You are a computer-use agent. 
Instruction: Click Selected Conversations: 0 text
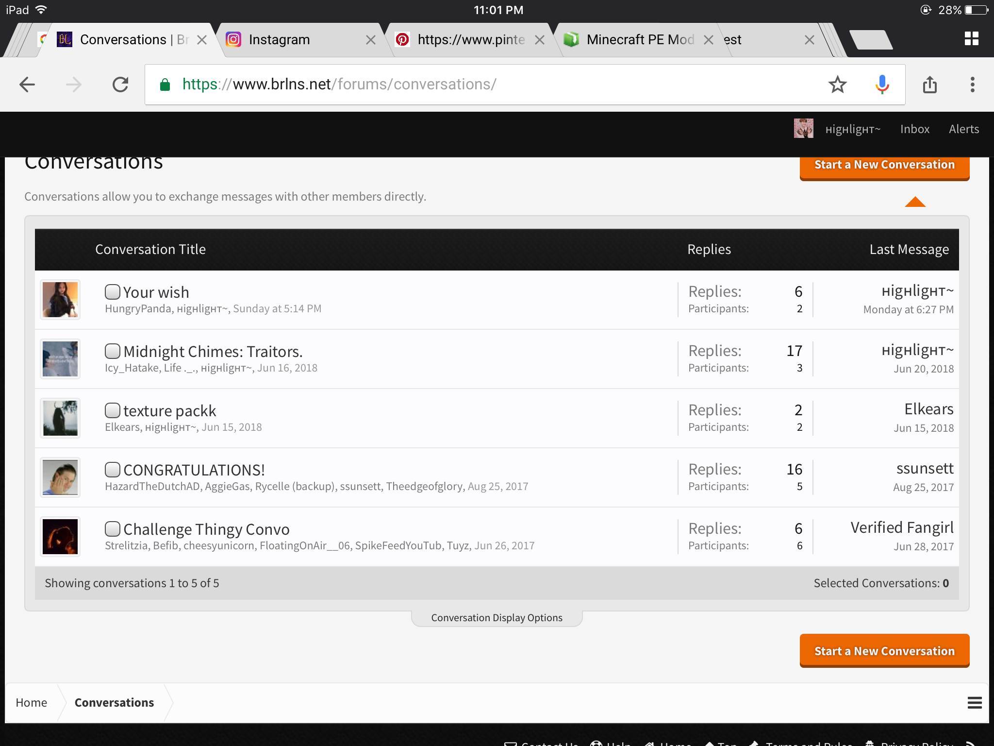(881, 583)
